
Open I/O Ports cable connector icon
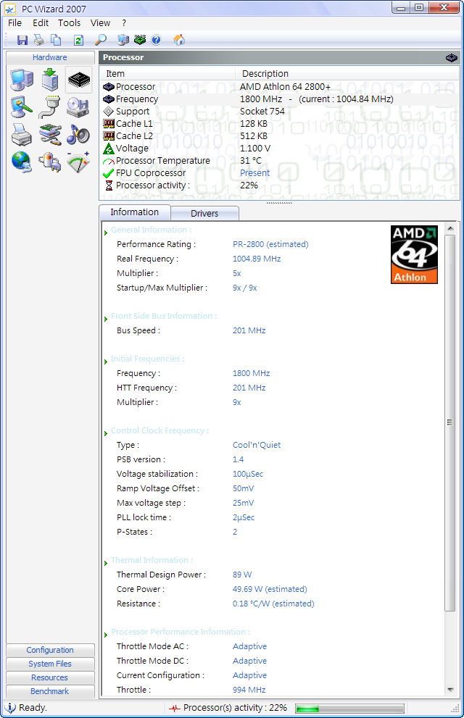click(x=50, y=108)
